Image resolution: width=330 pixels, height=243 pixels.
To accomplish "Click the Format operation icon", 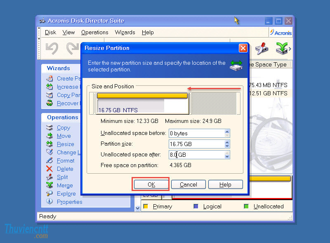I will (49, 160).
